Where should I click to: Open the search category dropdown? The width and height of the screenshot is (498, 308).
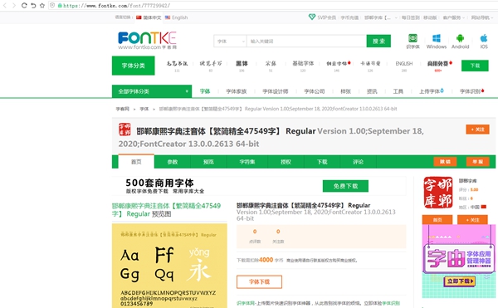(x=230, y=42)
